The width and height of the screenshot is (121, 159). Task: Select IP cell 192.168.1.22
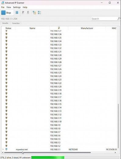tap(56, 83)
